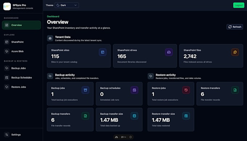Click the SharePoint sidebar layout icon
Screen dimensions: 247x141
coord(7,42)
